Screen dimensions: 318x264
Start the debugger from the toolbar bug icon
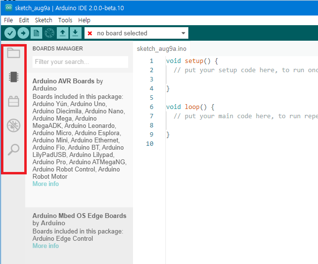50,33
